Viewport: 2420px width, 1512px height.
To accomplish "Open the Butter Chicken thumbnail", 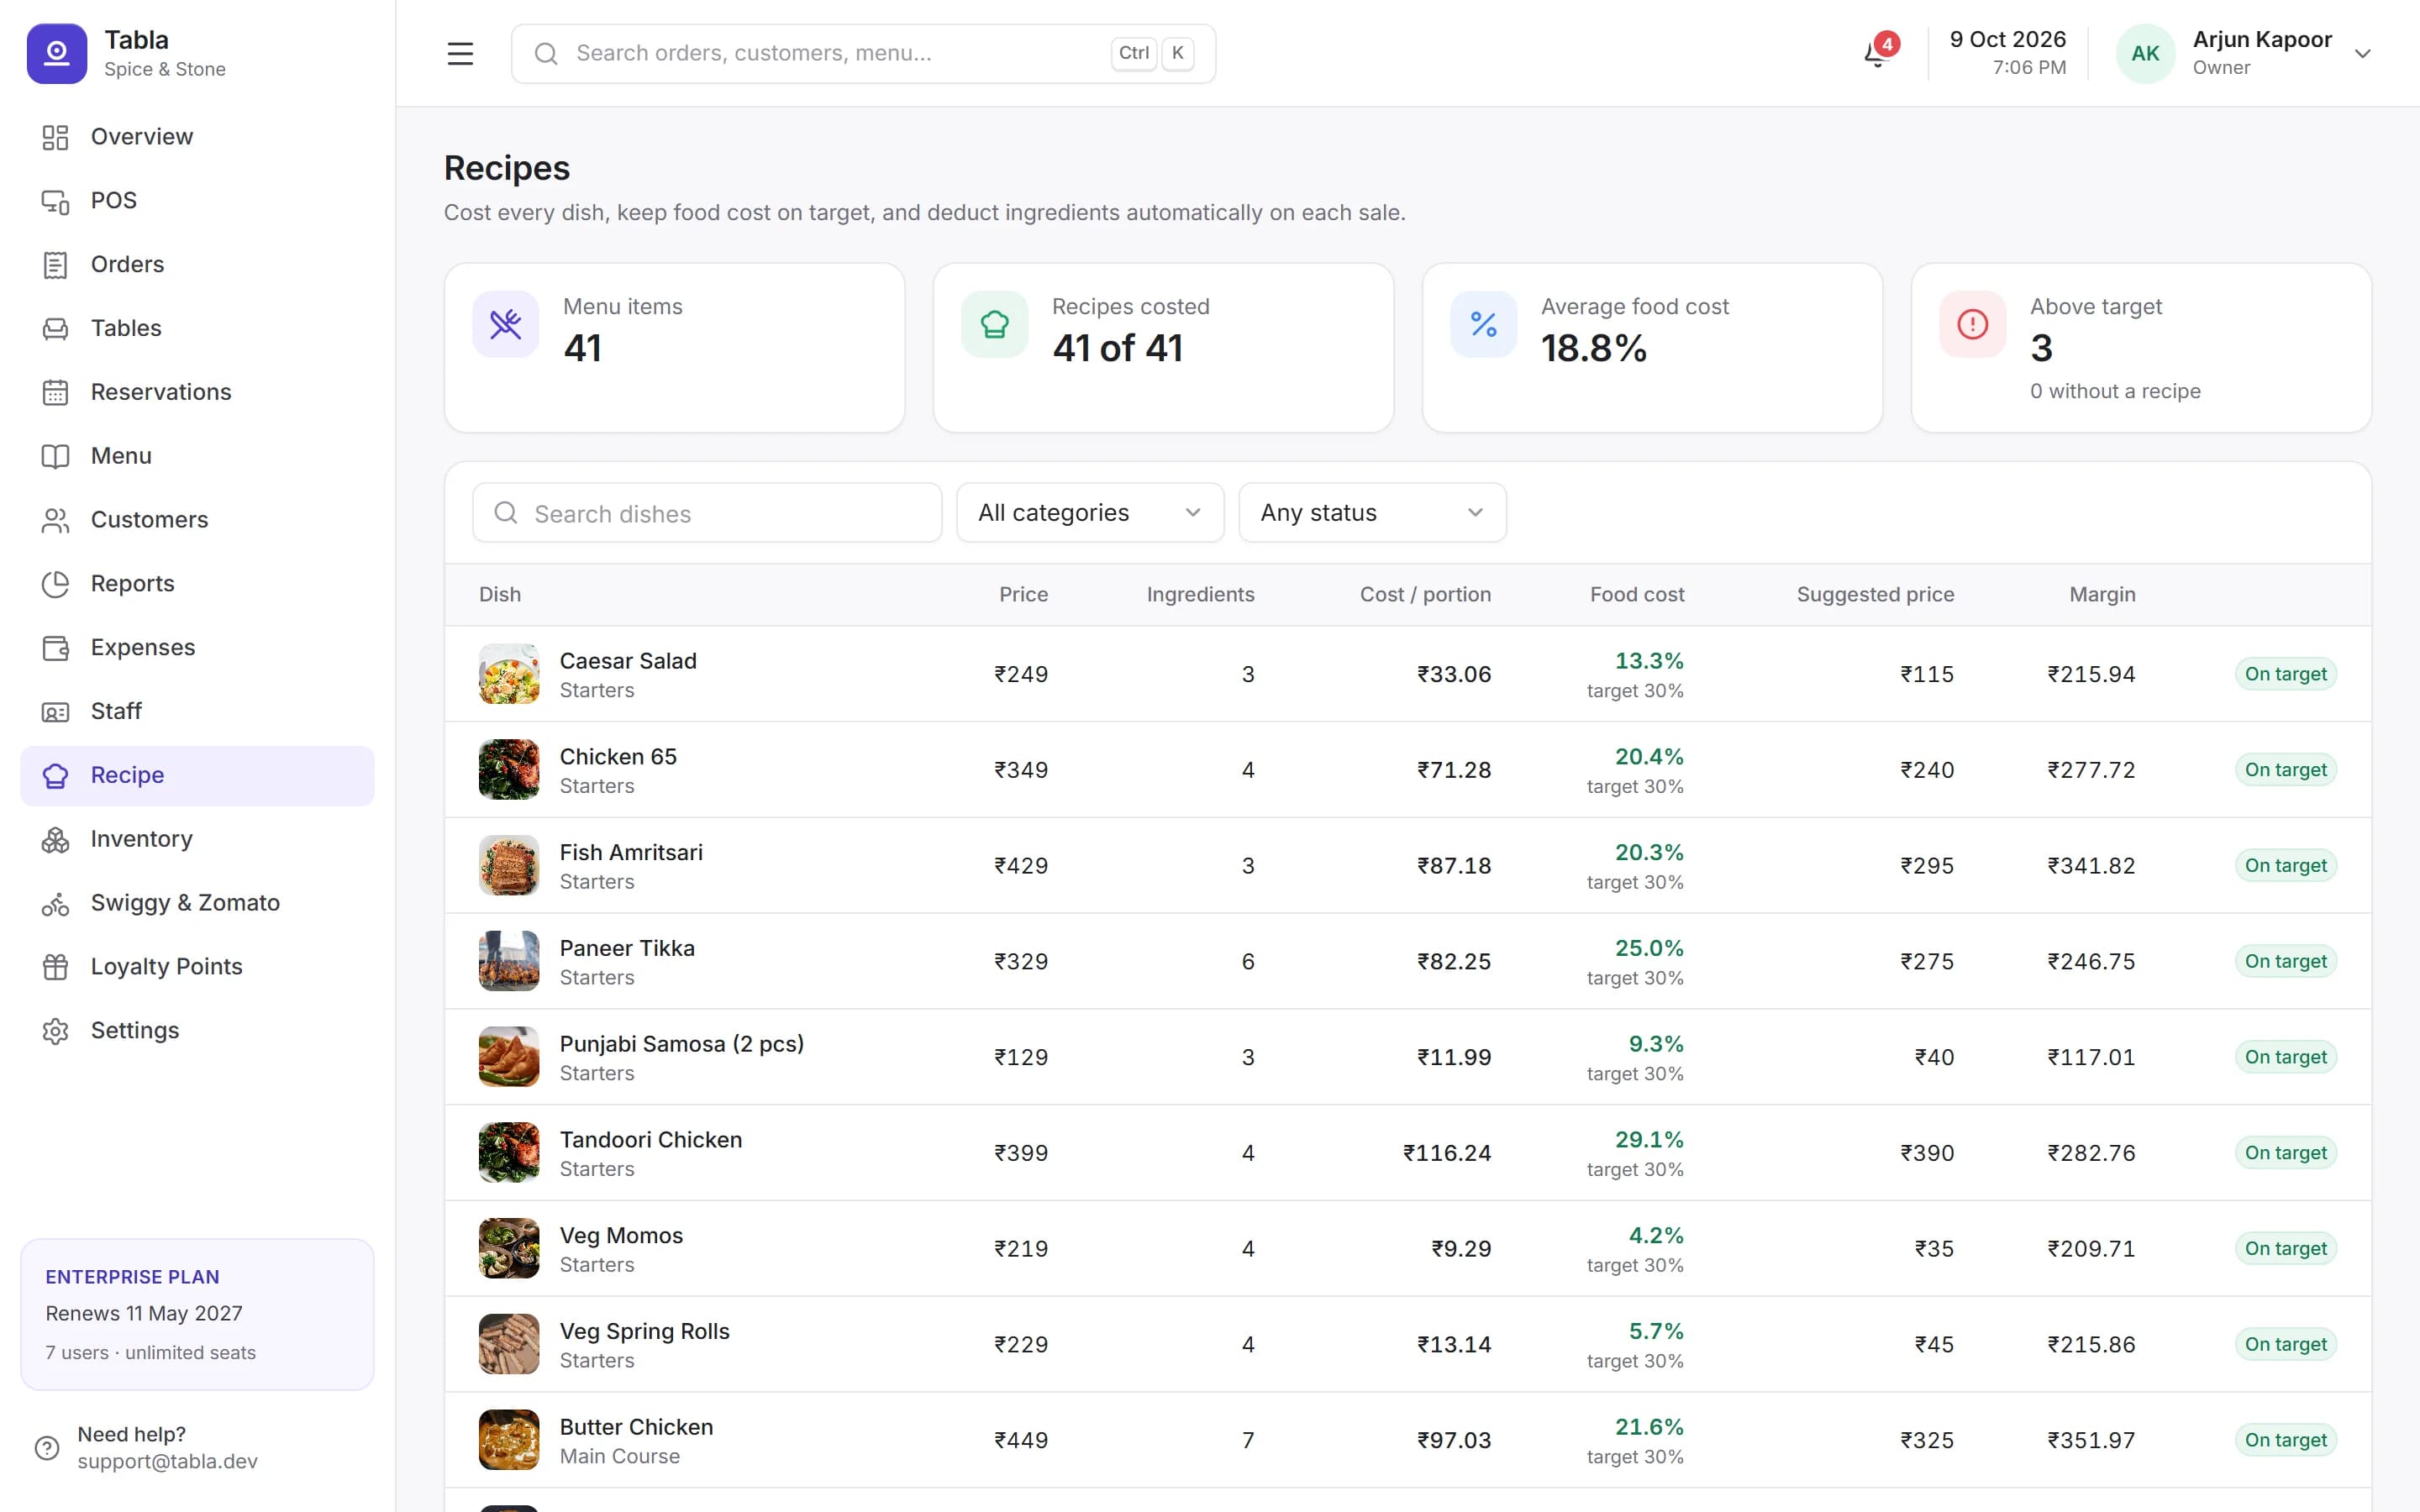I will [x=509, y=1440].
